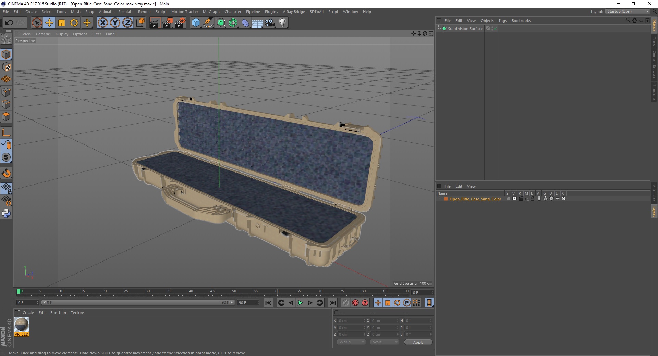Add Subdivision Surface generator icon
Image resolution: width=658 pixels, height=356 pixels.
point(221,23)
